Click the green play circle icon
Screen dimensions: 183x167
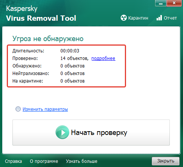pos(62,132)
